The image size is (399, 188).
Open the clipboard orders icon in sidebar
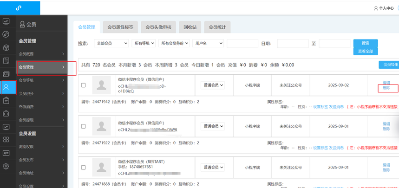6,100
